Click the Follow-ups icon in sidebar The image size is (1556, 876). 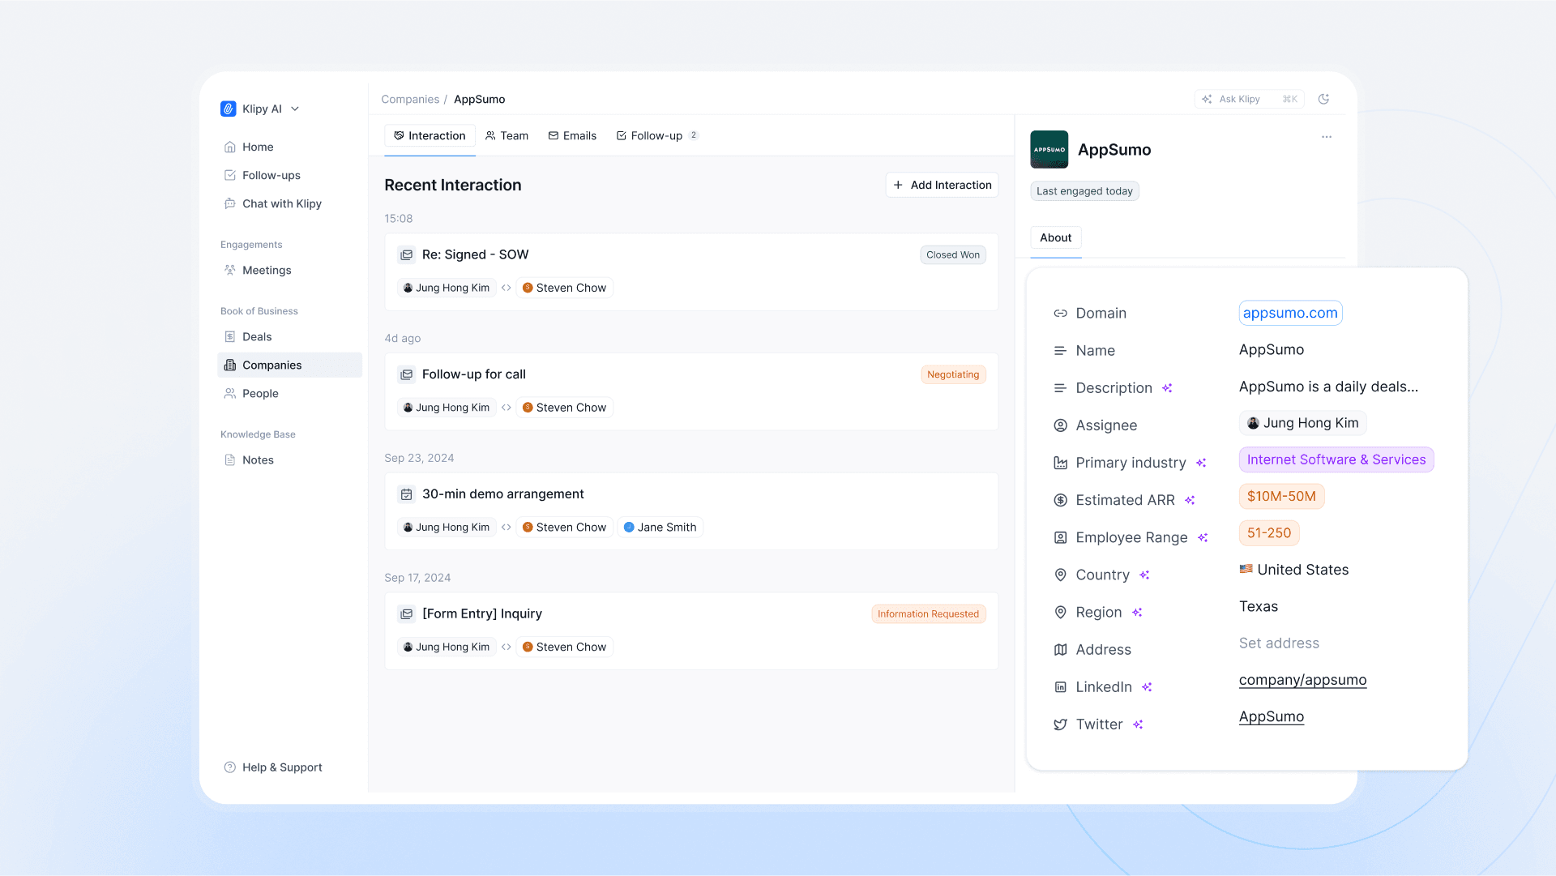coord(230,174)
